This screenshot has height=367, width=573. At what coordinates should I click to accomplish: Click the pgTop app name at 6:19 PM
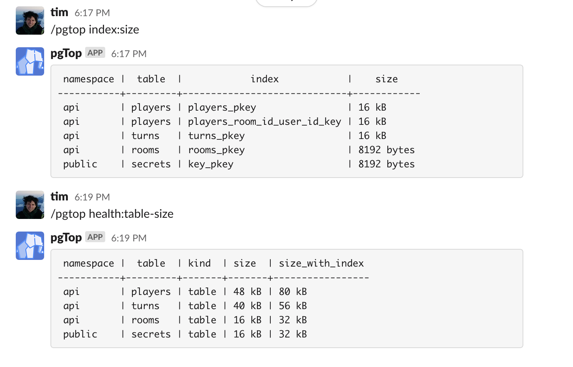tap(66, 237)
